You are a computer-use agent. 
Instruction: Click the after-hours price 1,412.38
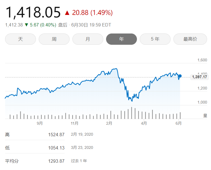14,25
